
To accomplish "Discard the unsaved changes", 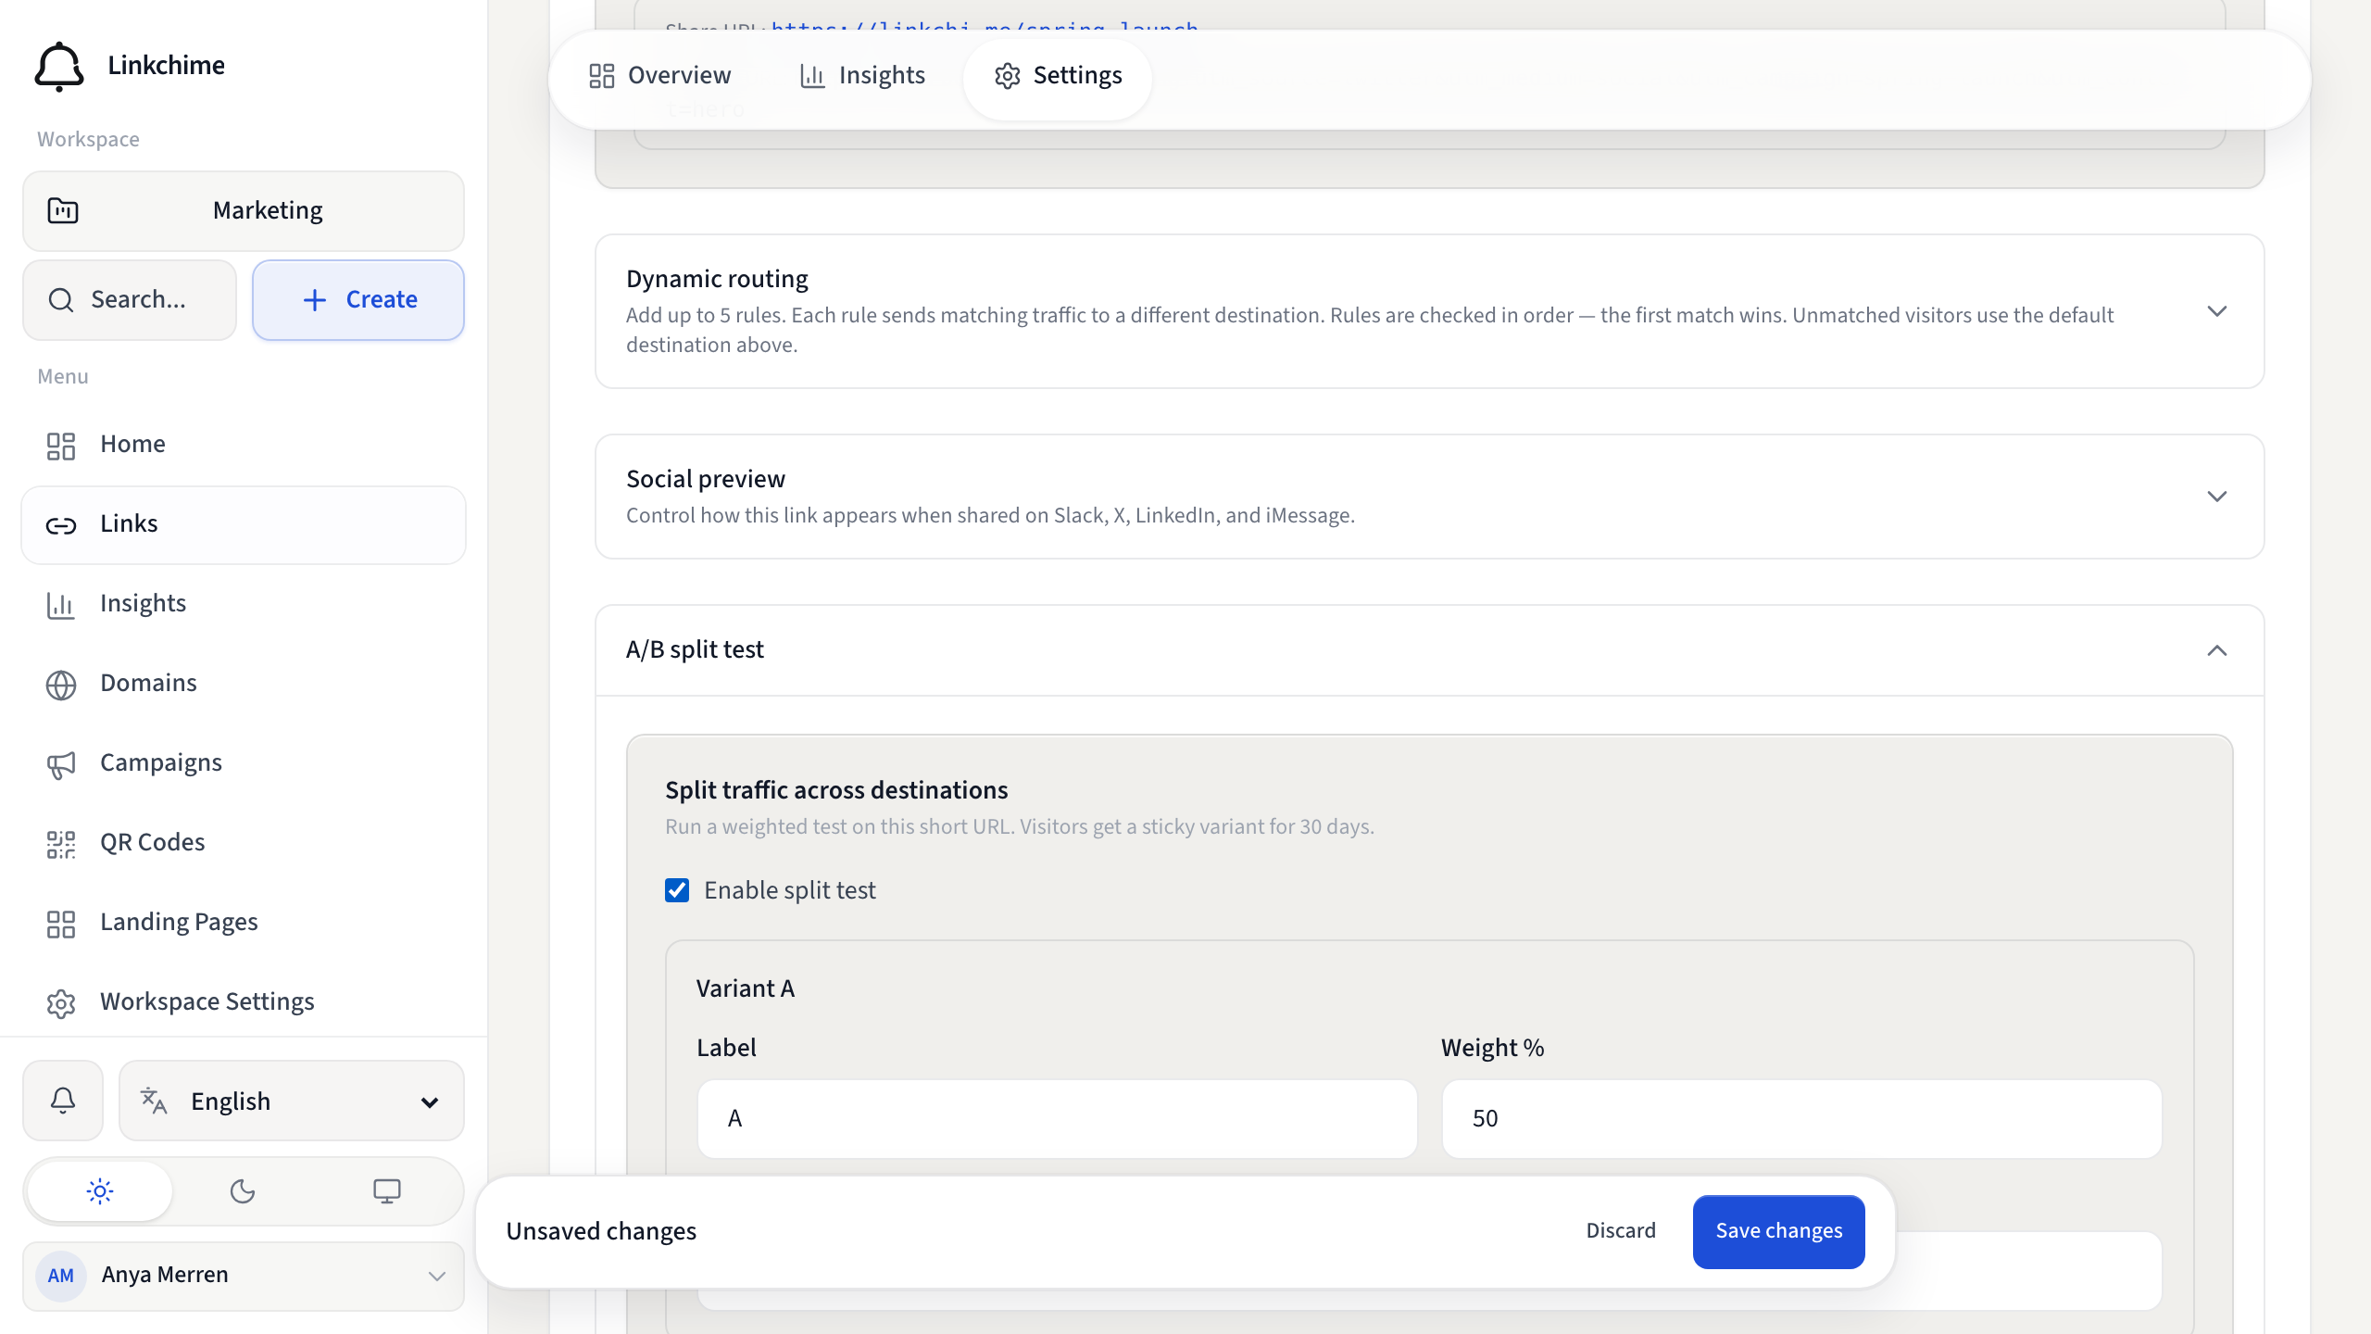I will tap(1621, 1231).
